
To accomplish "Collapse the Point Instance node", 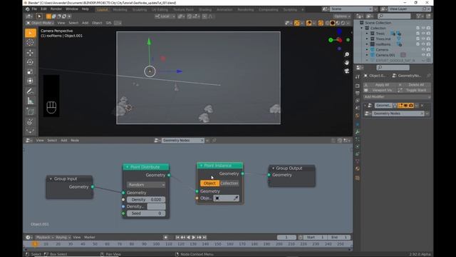I will click(x=201, y=166).
